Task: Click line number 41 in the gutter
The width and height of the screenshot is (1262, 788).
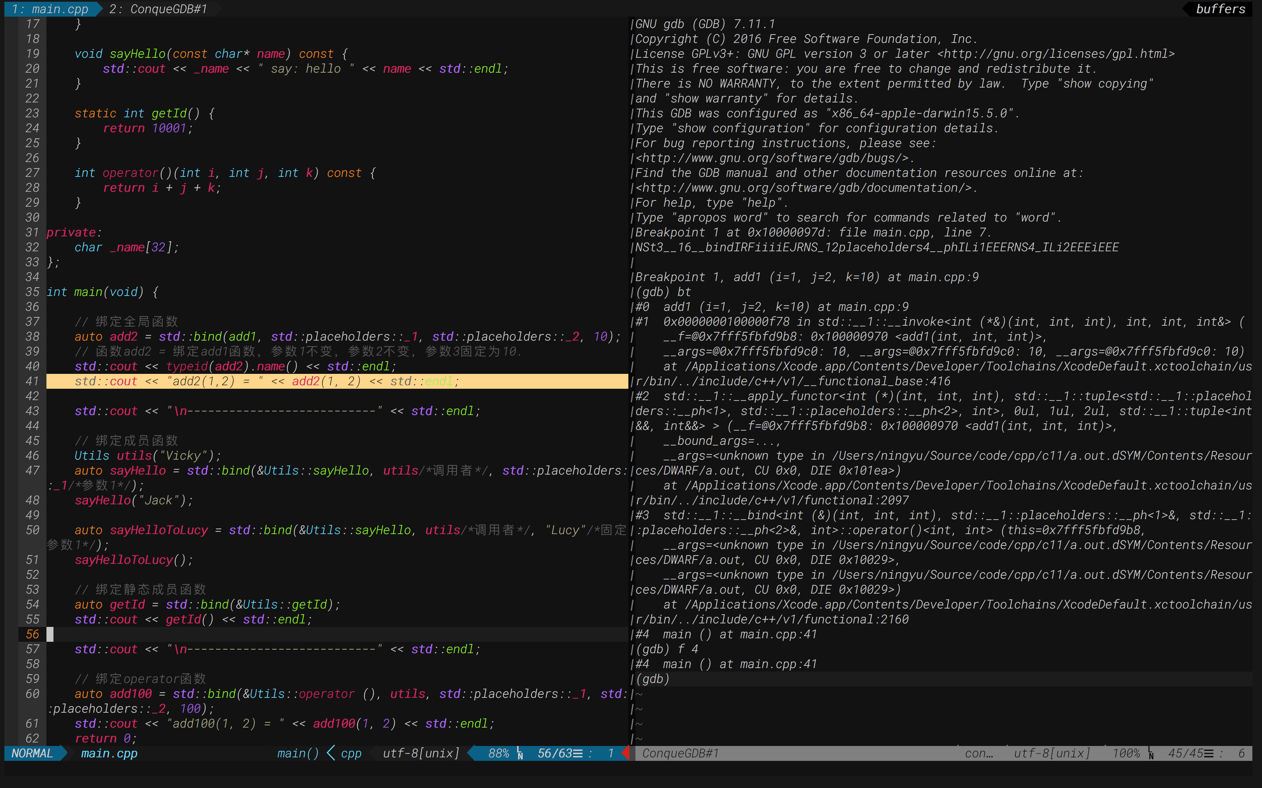Action: (x=32, y=381)
